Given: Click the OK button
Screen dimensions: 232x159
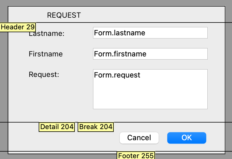Looking at the screenshot, I should click(186, 138).
